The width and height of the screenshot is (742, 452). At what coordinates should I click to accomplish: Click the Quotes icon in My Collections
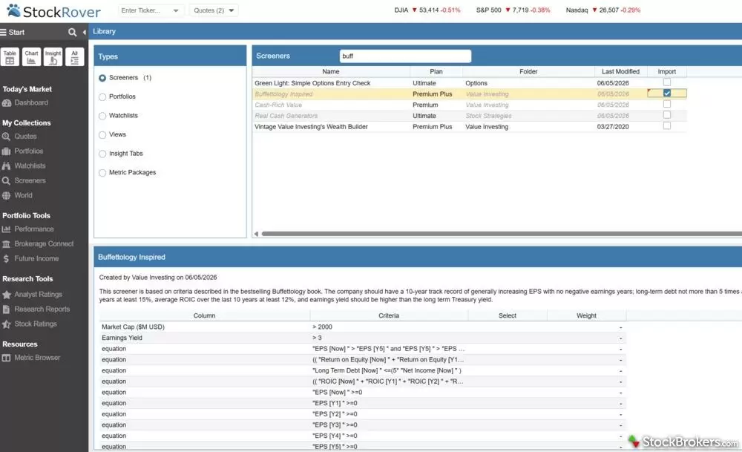click(6, 137)
